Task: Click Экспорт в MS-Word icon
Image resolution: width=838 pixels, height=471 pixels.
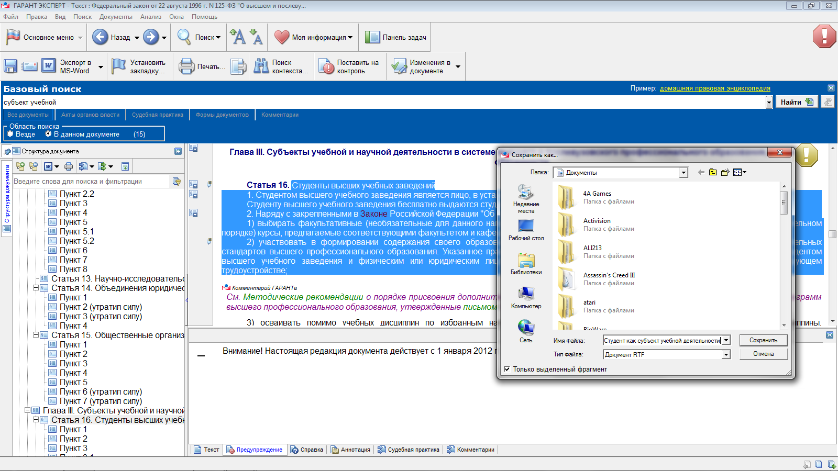Action: [48, 66]
